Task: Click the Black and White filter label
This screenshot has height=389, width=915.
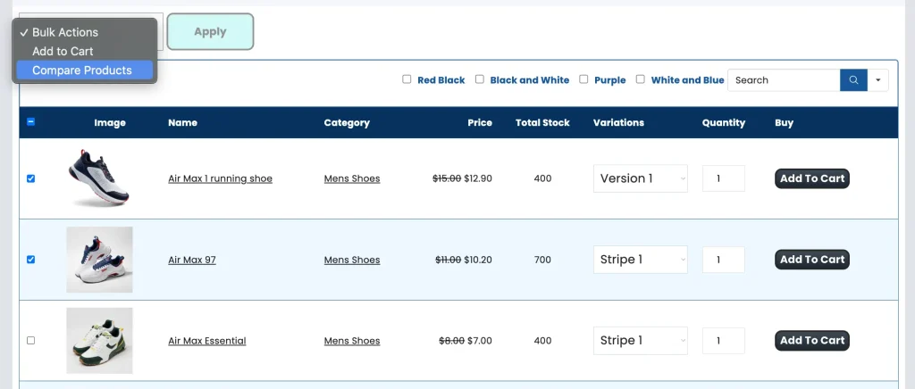Action: pyautogui.click(x=530, y=80)
